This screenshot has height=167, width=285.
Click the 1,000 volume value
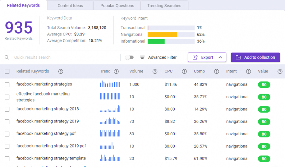[x=134, y=84]
